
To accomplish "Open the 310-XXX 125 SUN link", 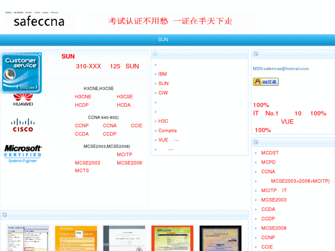I will [x=107, y=66].
